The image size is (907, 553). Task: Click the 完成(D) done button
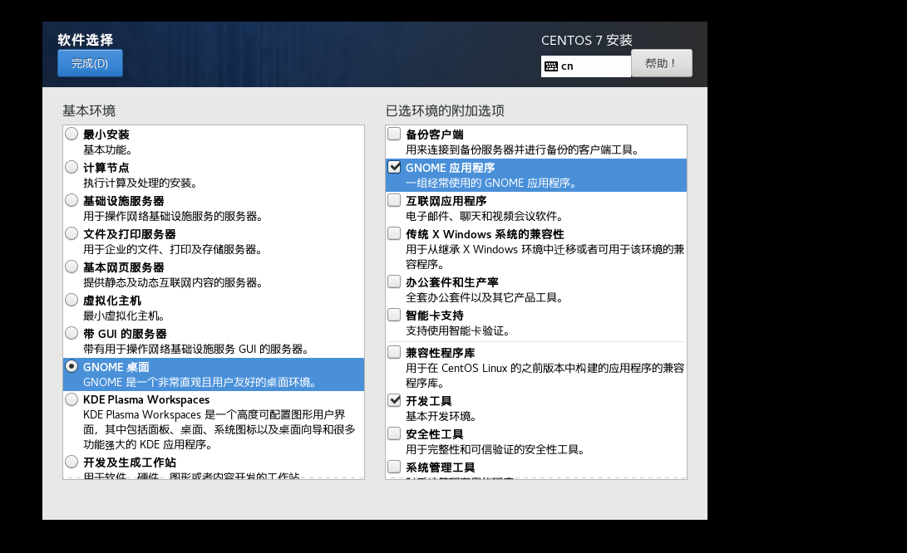tap(90, 63)
